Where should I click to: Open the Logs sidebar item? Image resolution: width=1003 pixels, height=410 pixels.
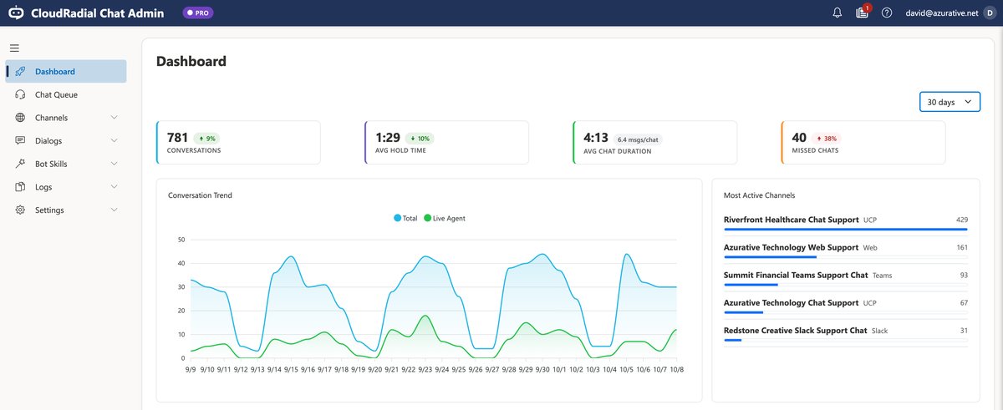point(66,187)
